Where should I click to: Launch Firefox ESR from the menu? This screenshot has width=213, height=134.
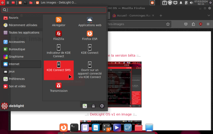click(90, 36)
